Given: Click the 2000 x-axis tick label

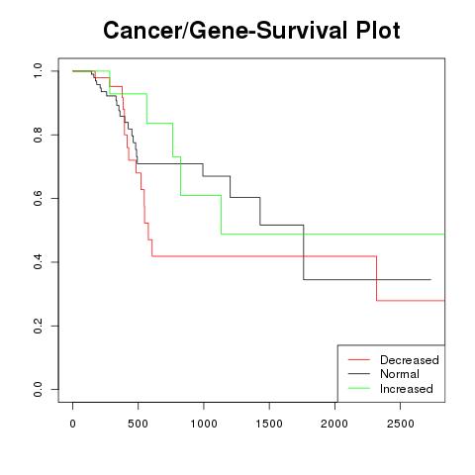Looking at the screenshot, I should coord(334,424).
